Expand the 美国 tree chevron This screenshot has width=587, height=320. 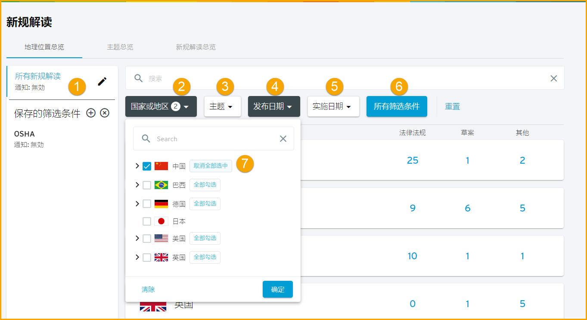click(x=137, y=238)
